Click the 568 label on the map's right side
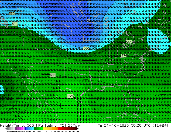 tap(129, 42)
